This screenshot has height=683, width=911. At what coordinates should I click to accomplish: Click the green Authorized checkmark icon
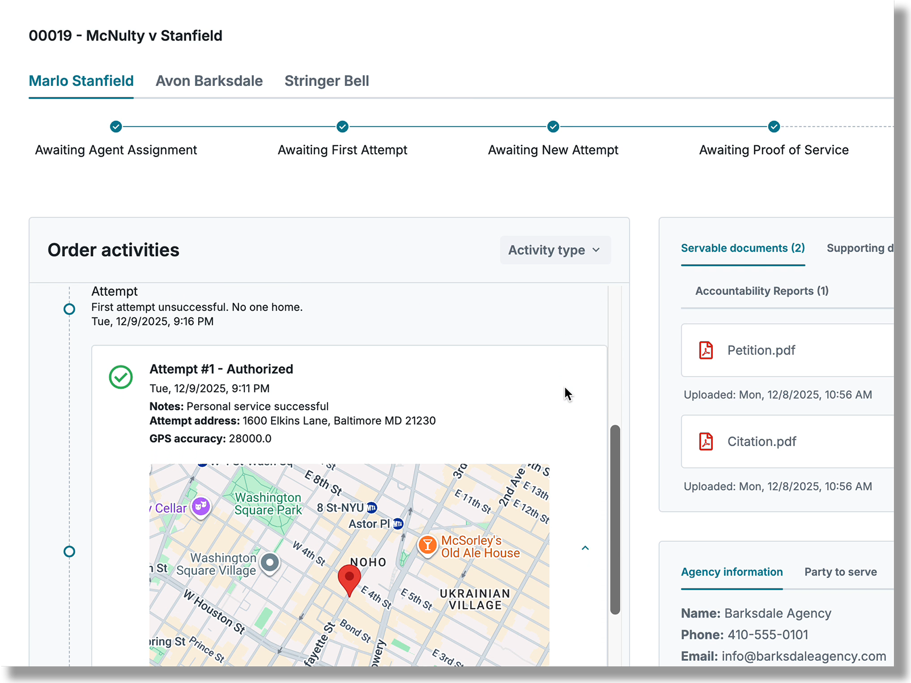tap(121, 377)
